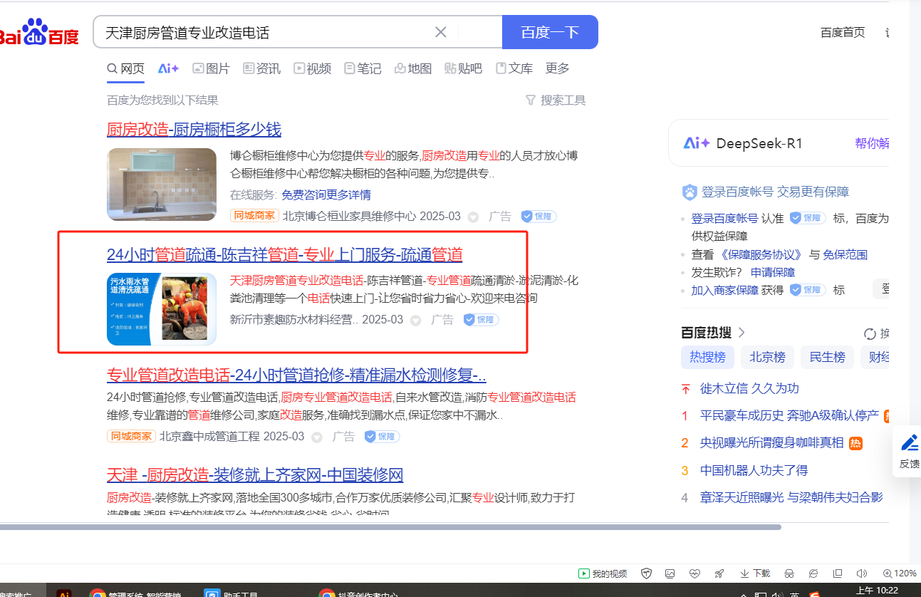The width and height of the screenshot is (921, 597).
Task: Expand the 百度热搜 chevron
Action: (742, 333)
